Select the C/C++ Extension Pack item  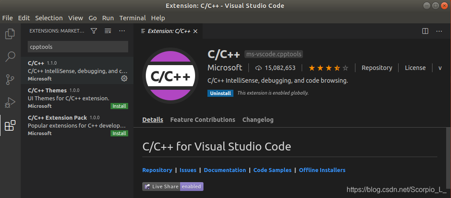[77, 125]
